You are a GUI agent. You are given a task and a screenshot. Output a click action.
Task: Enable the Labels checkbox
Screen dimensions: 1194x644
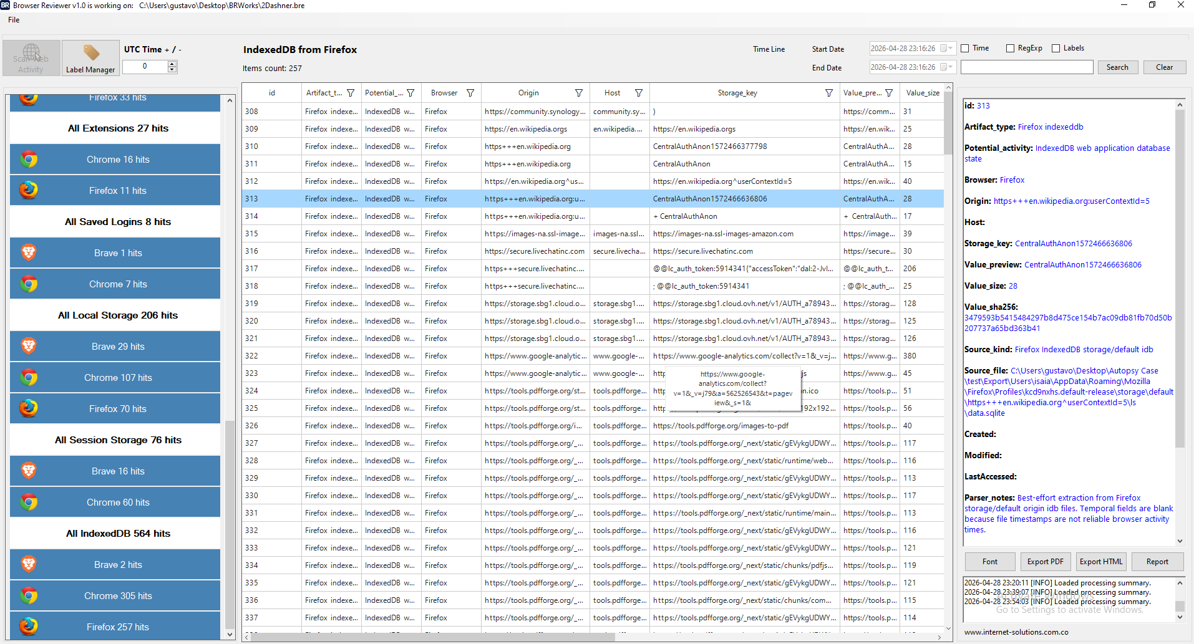(1056, 48)
